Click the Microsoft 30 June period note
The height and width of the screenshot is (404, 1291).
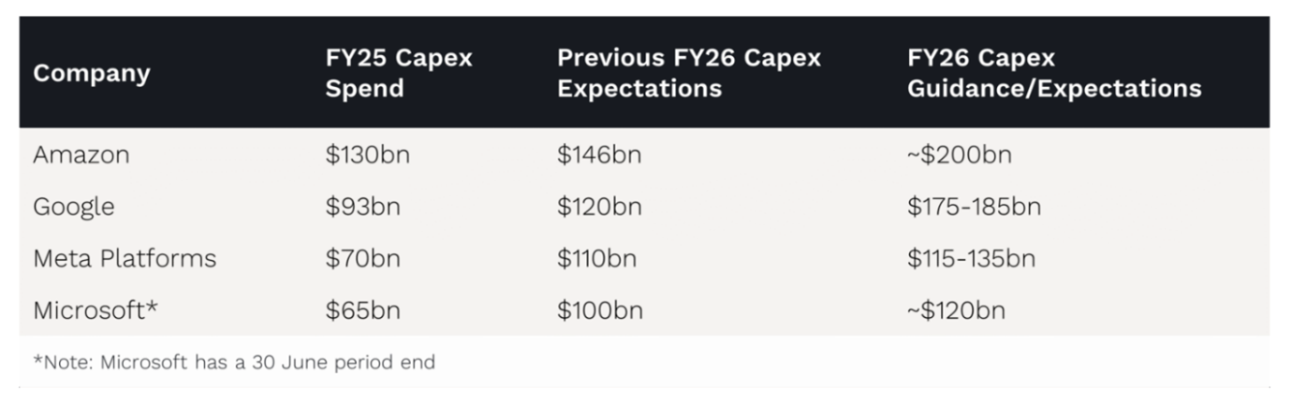coord(234,362)
